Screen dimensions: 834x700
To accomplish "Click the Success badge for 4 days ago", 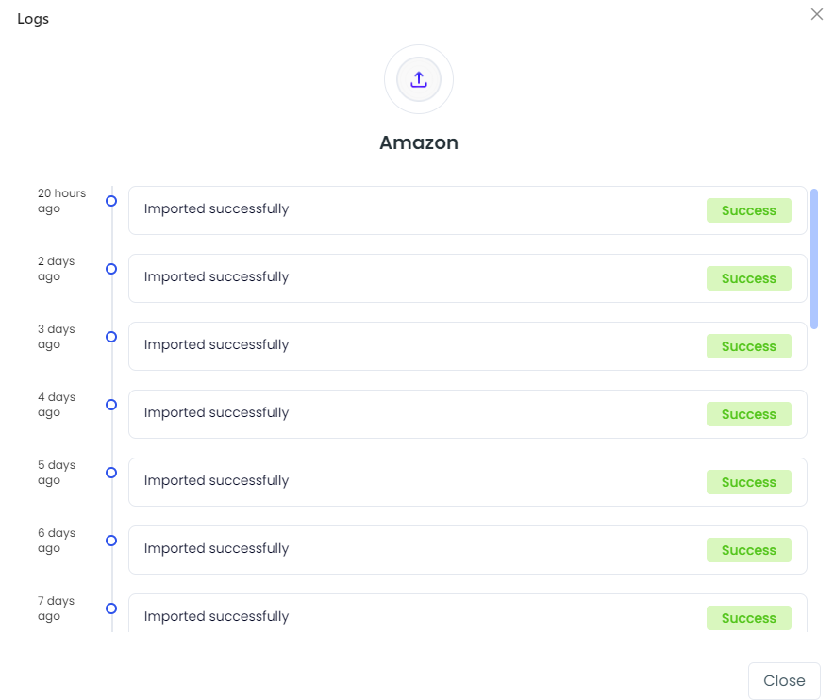I will (x=748, y=414).
